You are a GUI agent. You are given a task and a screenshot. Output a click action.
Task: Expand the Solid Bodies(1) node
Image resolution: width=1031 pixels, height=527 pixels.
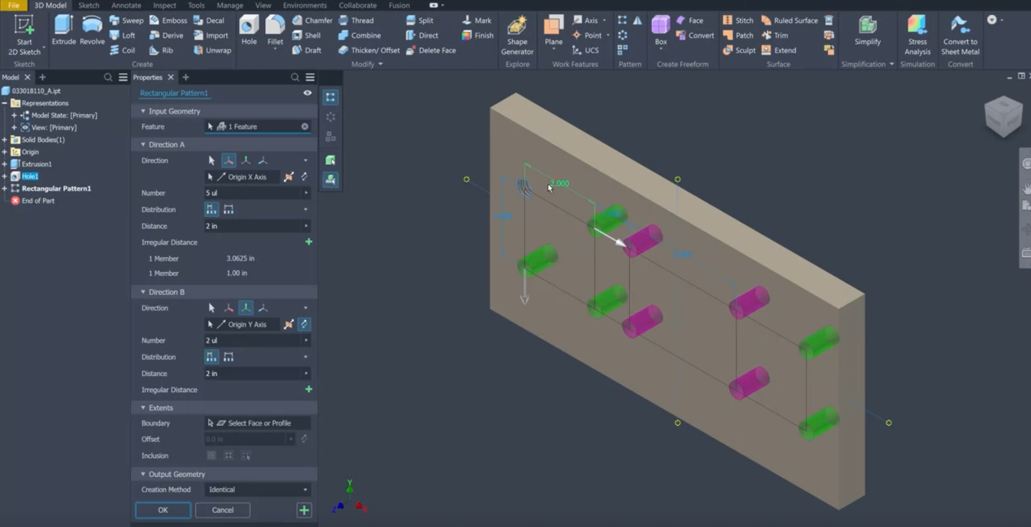(5, 140)
